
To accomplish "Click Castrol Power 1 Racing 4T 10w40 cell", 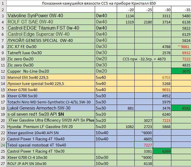I will pos(51,139).
